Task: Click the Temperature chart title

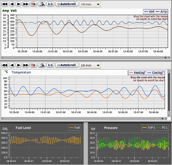Action: click(21, 73)
